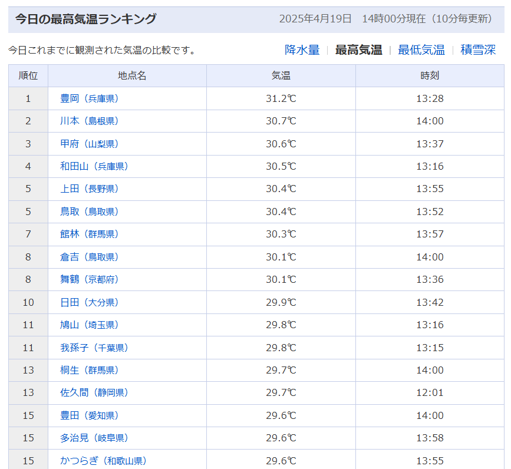Image resolution: width=511 pixels, height=469 pixels.
Task: Open the 多治見（岐阜県） link
Action: [94, 438]
